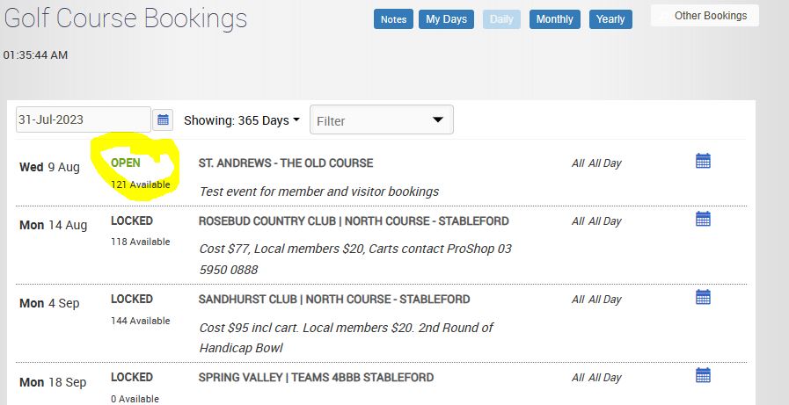The image size is (789, 405).
Task: Open Spring Valley Teams 4BBB Stableford event
Action: pyautogui.click(x=316, y=378)
